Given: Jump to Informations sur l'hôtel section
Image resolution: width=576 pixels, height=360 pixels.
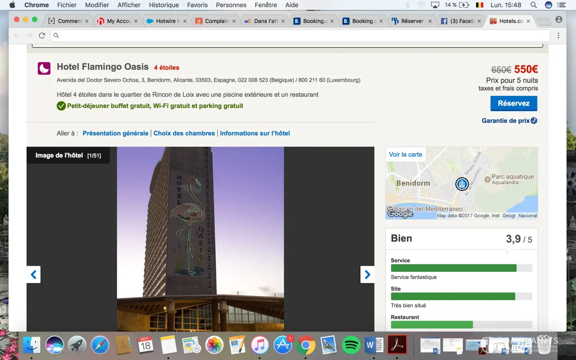Looking at the screenshot, I should click(x=255, y=133).
